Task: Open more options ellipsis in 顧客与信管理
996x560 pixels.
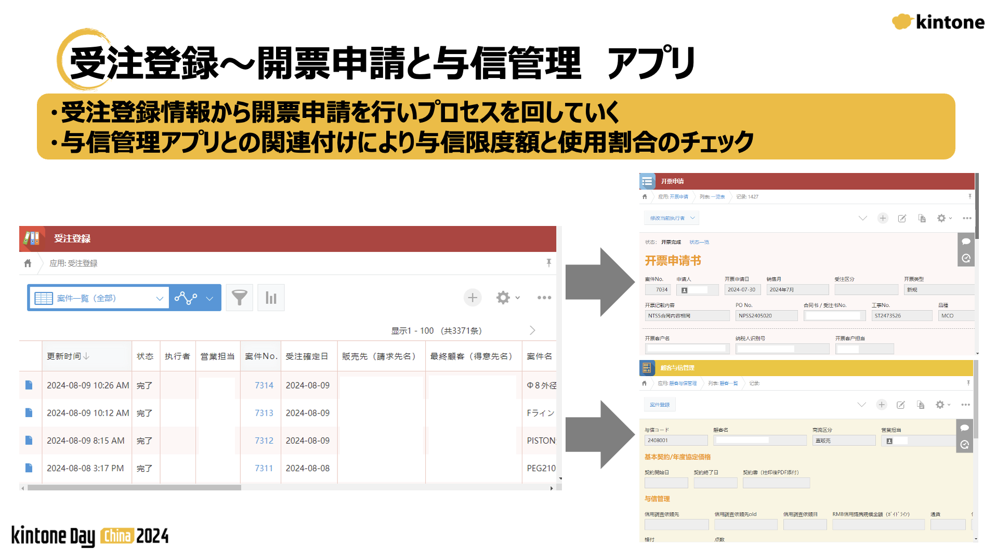Action: click(x=965, y=405)
